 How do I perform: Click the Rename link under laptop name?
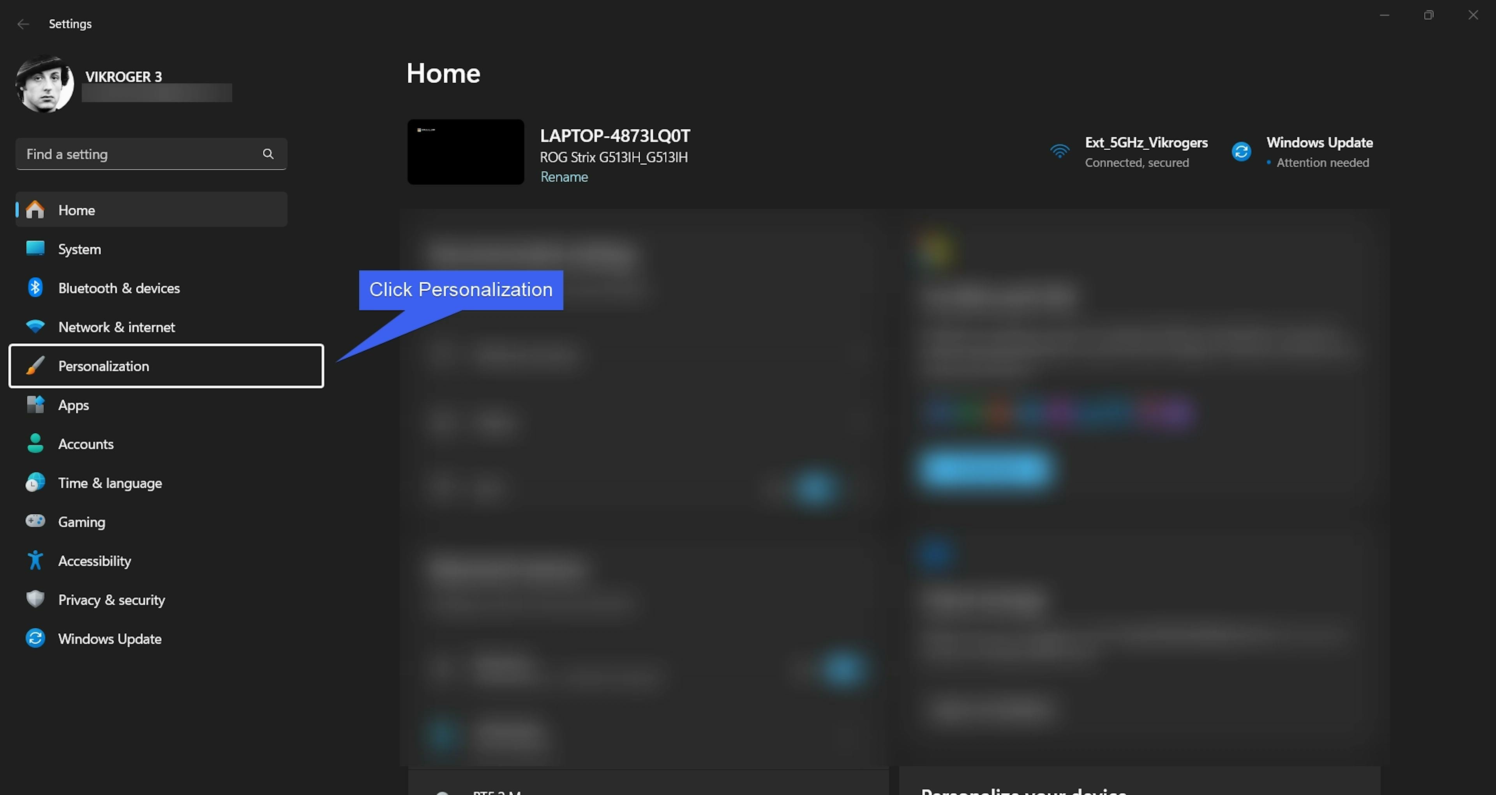pyautogui.click(x=564, y=177)
